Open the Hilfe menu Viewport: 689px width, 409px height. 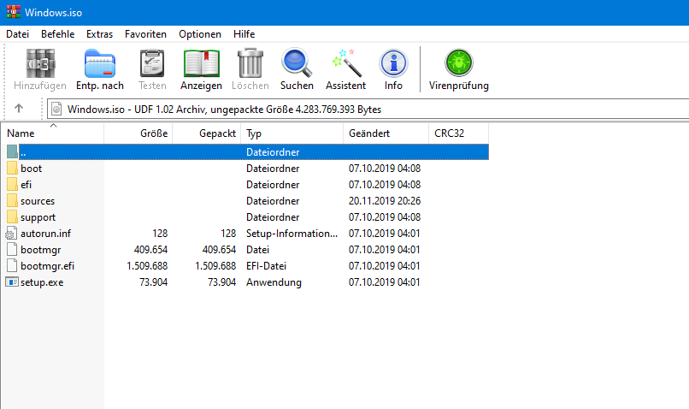pyautogui.click(x=244, y=34)
